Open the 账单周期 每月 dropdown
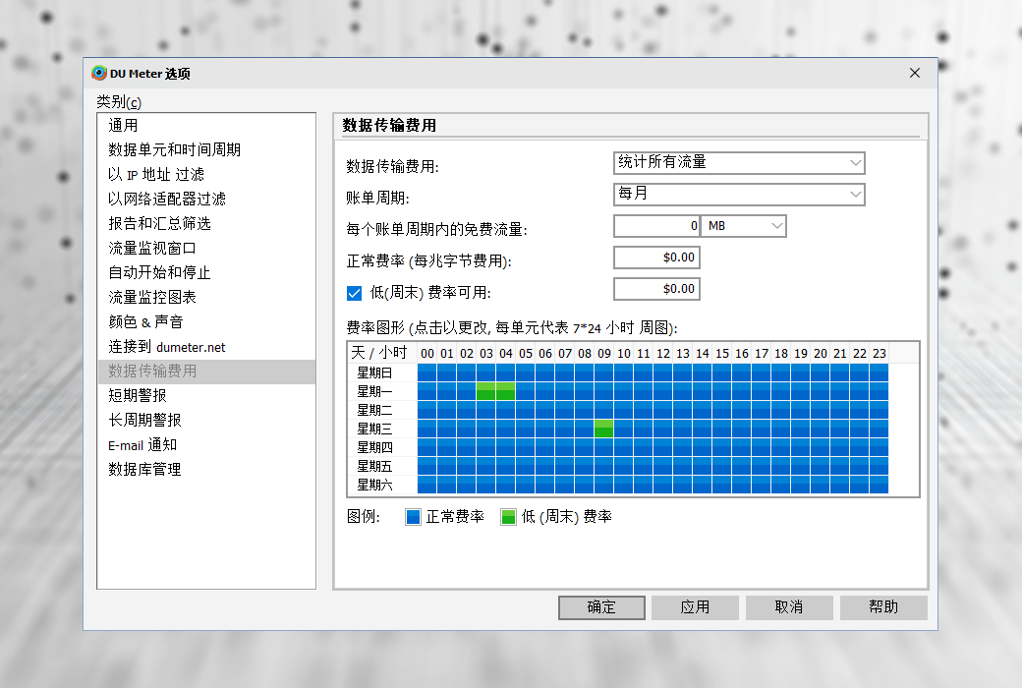 tap(739, 195)
